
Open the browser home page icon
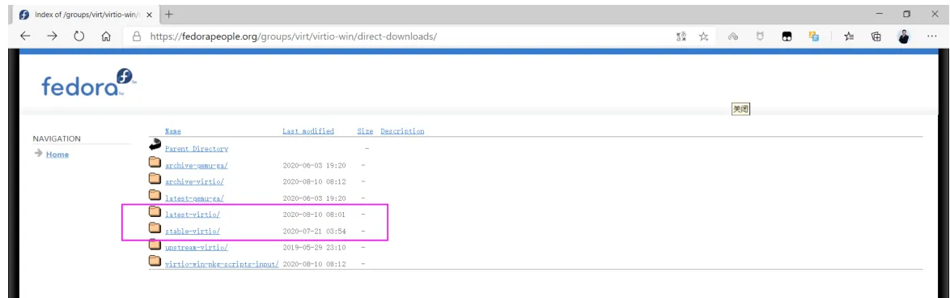click(x=106, y=36)
